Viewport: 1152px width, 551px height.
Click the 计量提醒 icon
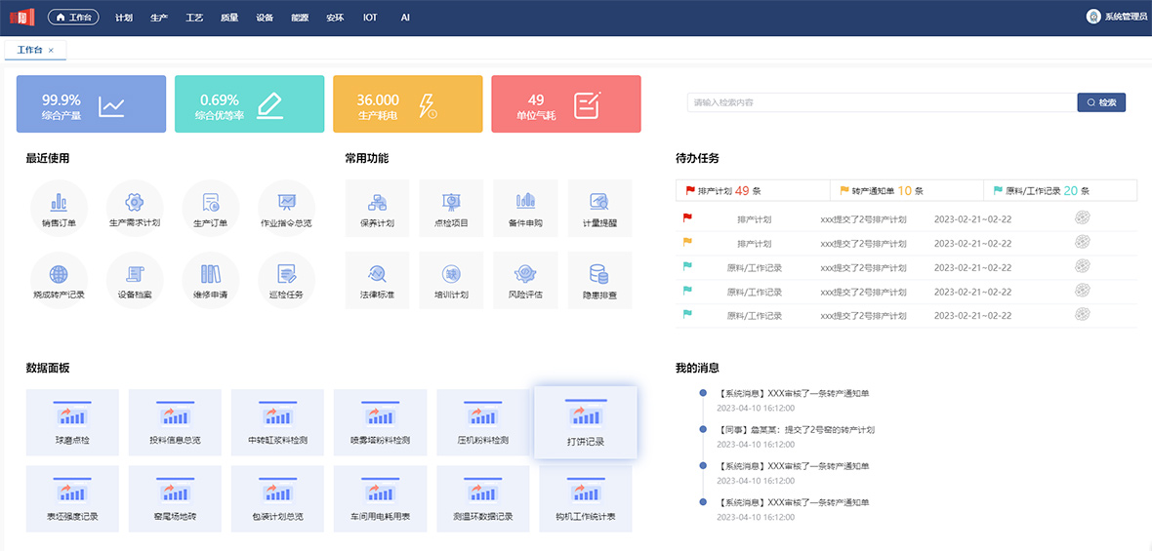(x=598, y=203)
